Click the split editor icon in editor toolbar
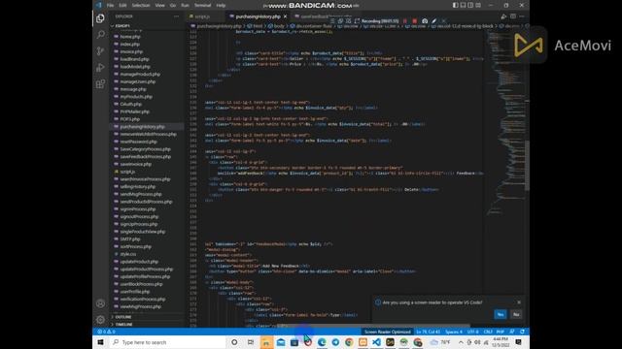Image resolution: width=622 pixels, height=349 pixels. tap(513, 16)
